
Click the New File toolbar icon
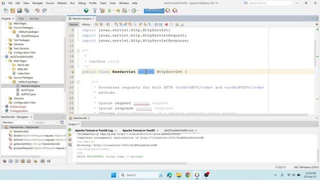[6, 10]
